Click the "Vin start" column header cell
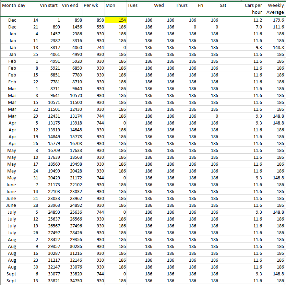Image resolution: width=286 pixels, height=285 pixels. pos(50,6)
